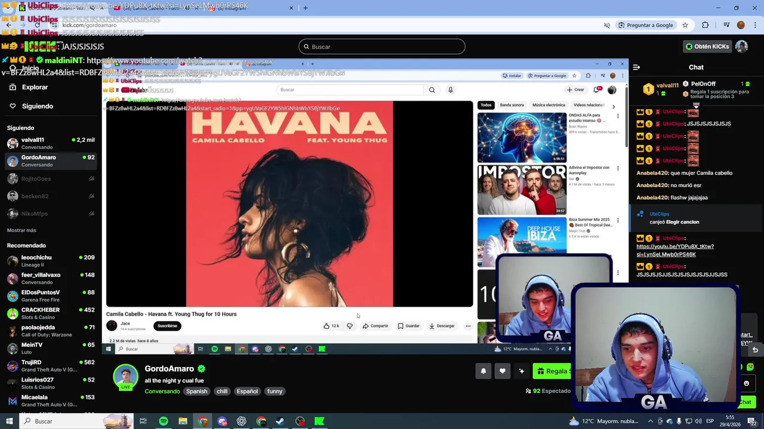This screenshot has height=429, width=764.
Task: Open Chrome profile avatar in outer toolbar
Action: 741,25
